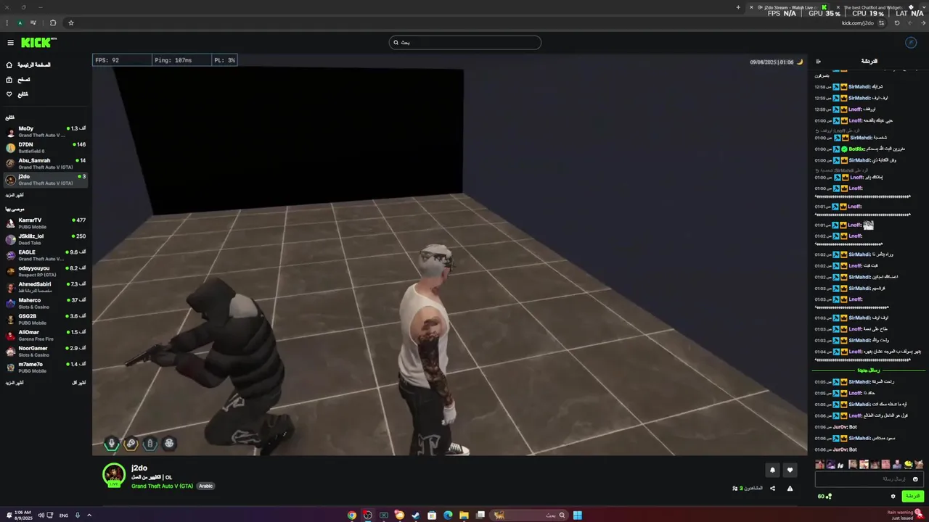Open a new browser tab with plus button
The width and height of the screenshot is (929, 522).
tap(738, 7)
